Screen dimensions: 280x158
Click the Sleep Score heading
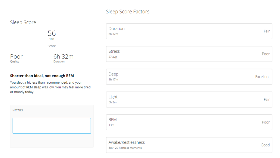point(23,22)
